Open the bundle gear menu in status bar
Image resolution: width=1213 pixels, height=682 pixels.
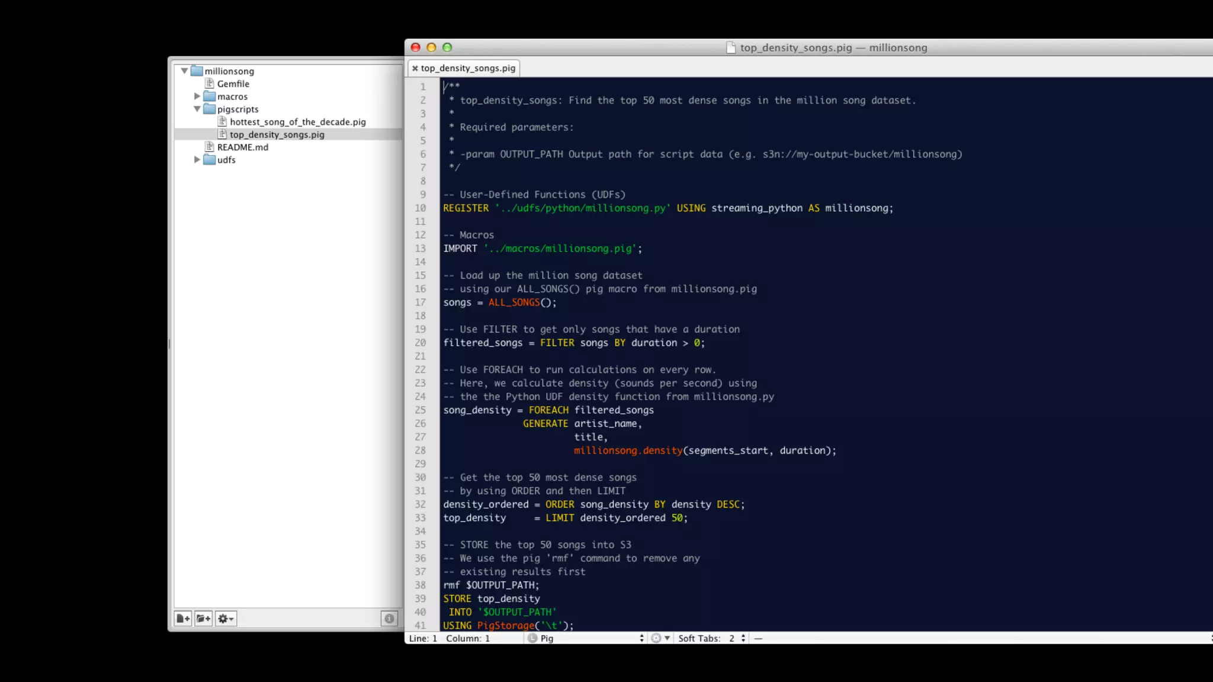[660, 638]
